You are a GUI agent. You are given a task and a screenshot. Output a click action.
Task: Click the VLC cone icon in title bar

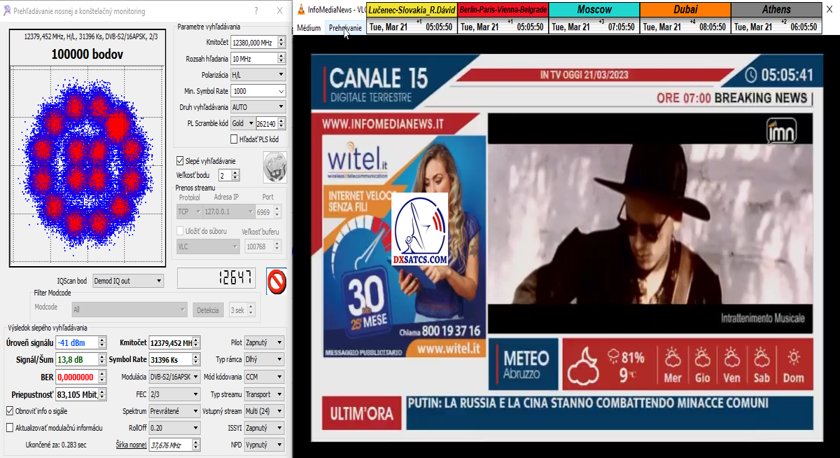click(x=301, y=10)
